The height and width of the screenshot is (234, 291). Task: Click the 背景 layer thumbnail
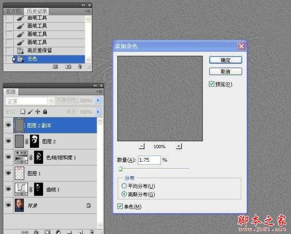[19, 205]
